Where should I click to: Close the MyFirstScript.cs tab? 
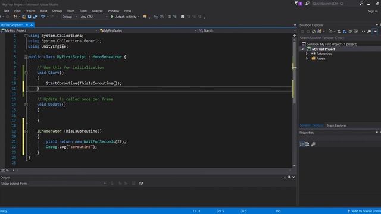[x=32, y=25]
